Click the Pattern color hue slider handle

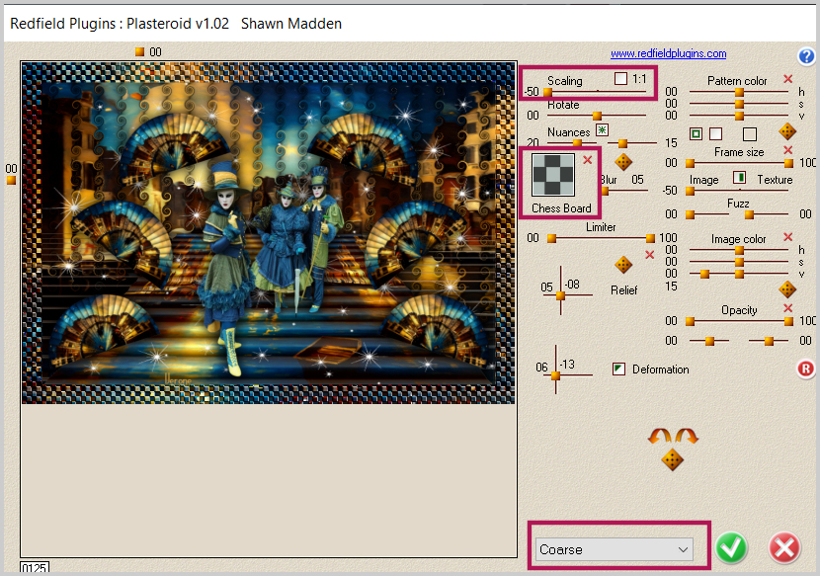tap(739, 92)
